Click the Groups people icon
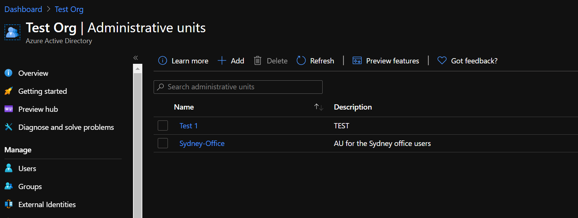The width and height of the screenshot is (578, 218). click(x=9, y=186)
